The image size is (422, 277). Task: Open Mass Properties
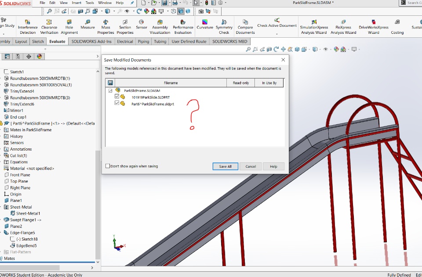point(105,27)
